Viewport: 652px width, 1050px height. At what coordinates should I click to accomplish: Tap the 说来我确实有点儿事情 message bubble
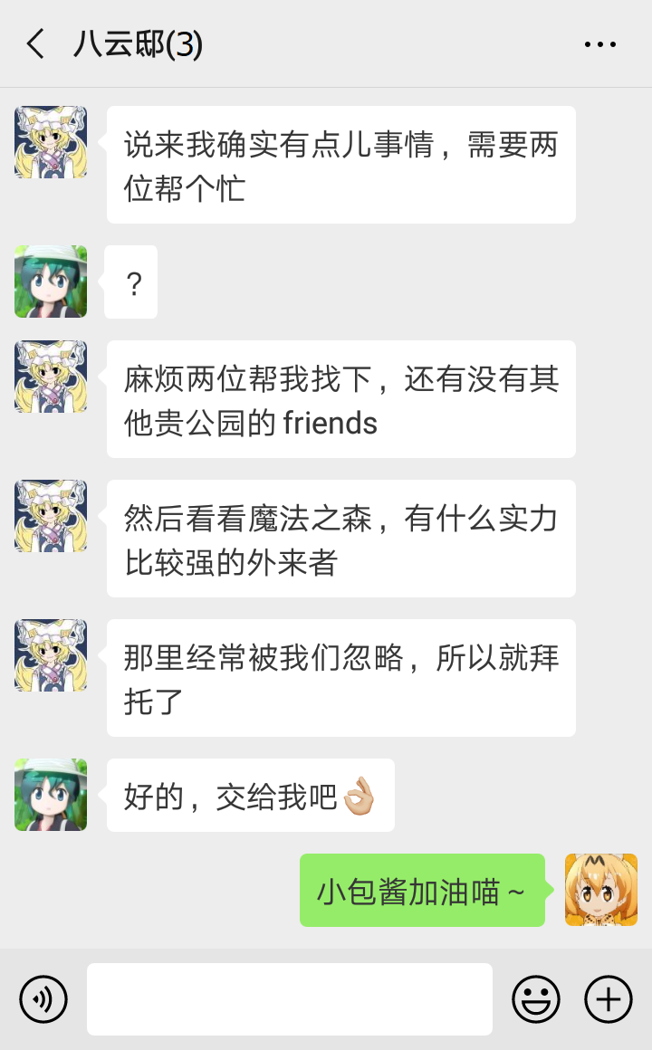(341, 165)
